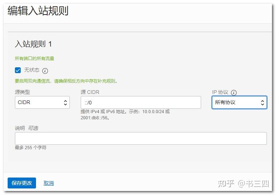Click the IP 协议 label text
The image size is (276, 195).
pyautogui.click(x=220, y=92)
